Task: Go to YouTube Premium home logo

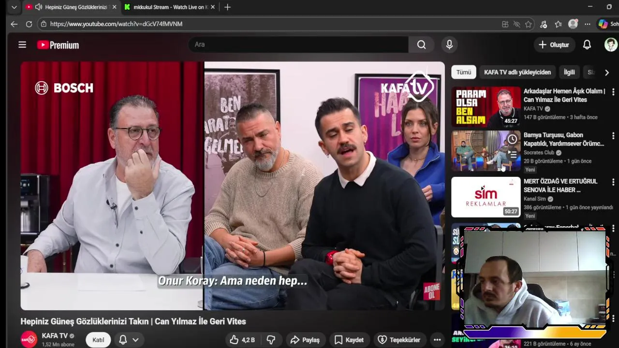Action: tap(58, 45)
